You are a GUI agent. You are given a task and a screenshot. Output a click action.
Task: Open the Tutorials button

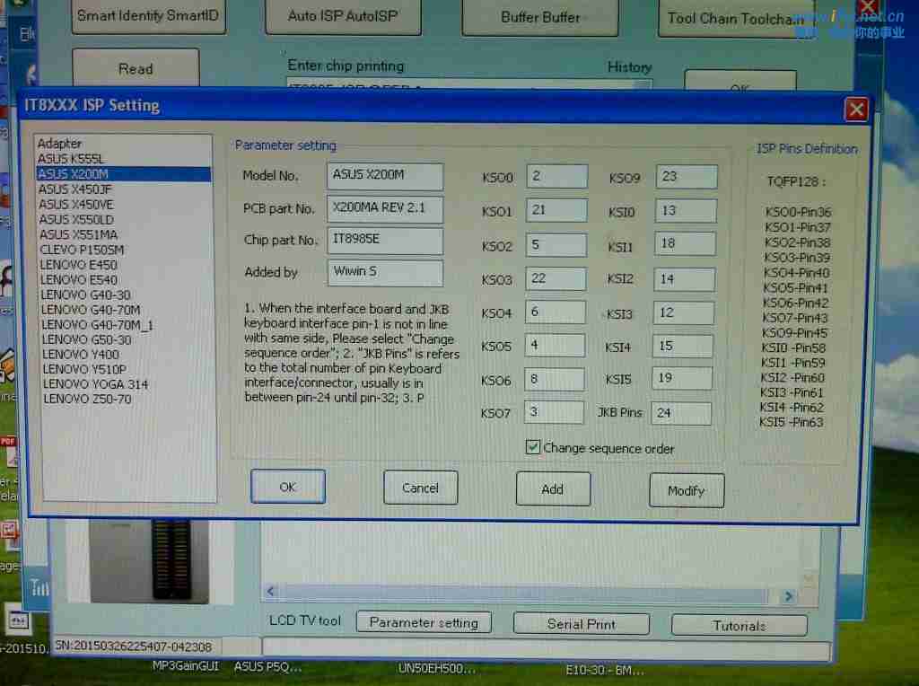coord(739,626)
